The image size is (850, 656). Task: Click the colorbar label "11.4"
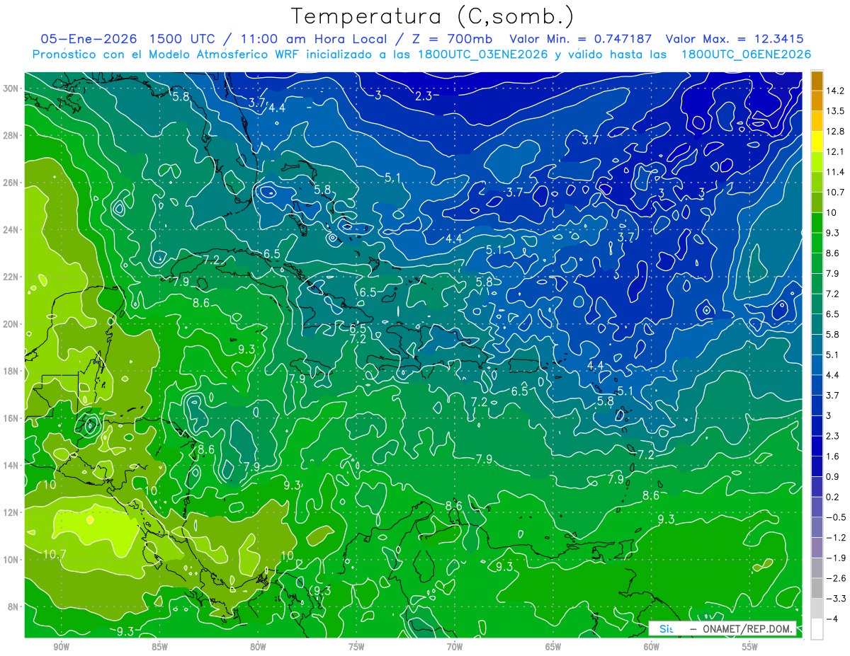[835, 172]
